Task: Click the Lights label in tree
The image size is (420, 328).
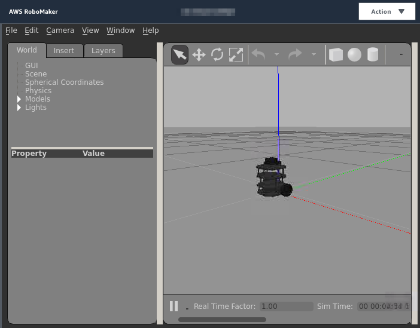Action: 36,108
